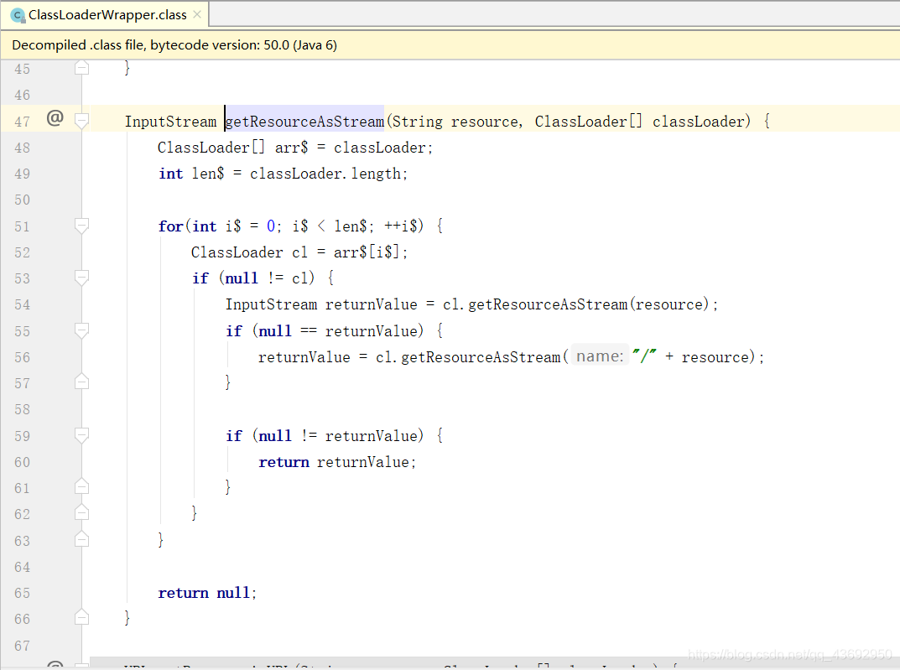Click line number 56 in the gutter
This screenshot has height=670, width=900.
[x=23, y=357]
